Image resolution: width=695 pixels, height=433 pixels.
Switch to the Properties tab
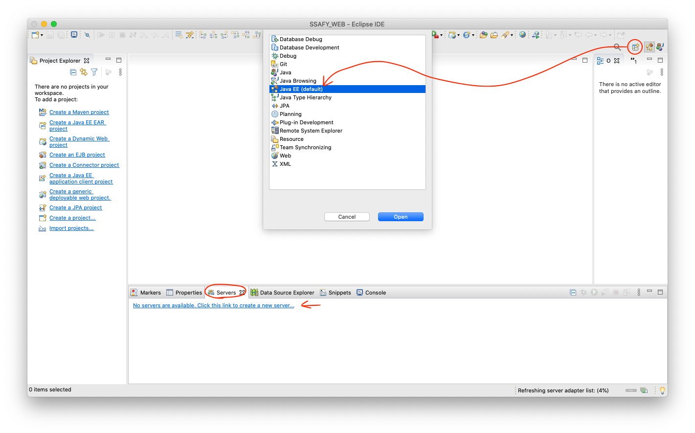point(184,293)
